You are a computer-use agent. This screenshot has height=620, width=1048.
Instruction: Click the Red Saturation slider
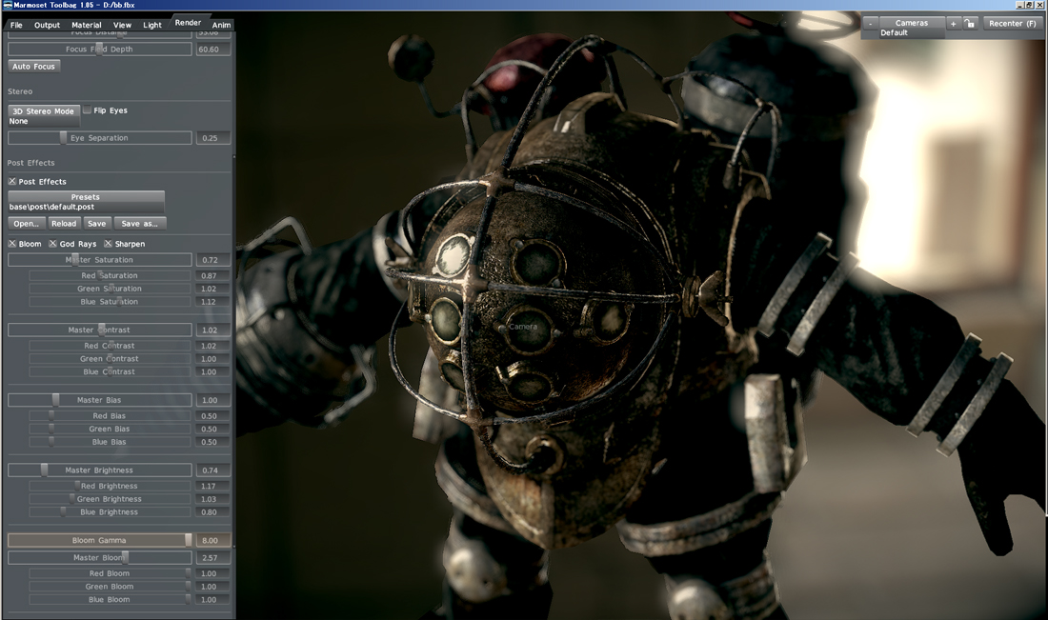[110, 275]
